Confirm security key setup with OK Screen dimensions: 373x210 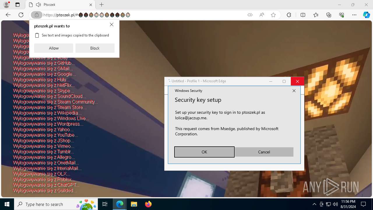click(x=204, y=152)
